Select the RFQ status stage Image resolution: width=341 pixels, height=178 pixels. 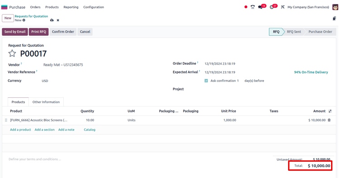point(276,32)
